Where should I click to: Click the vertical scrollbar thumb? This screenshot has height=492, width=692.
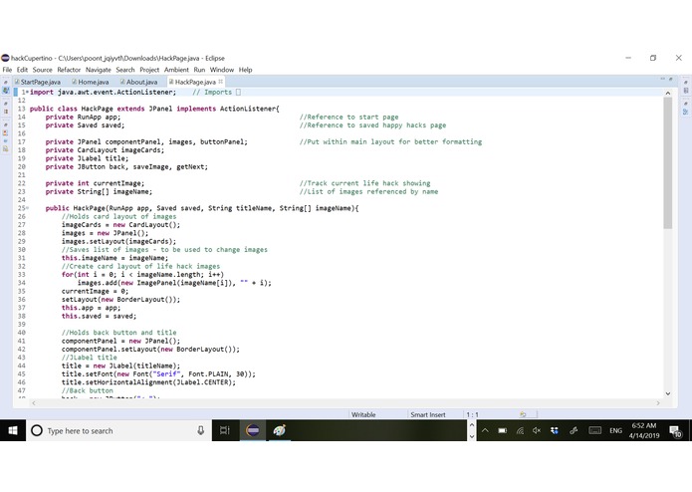[668, 163]
